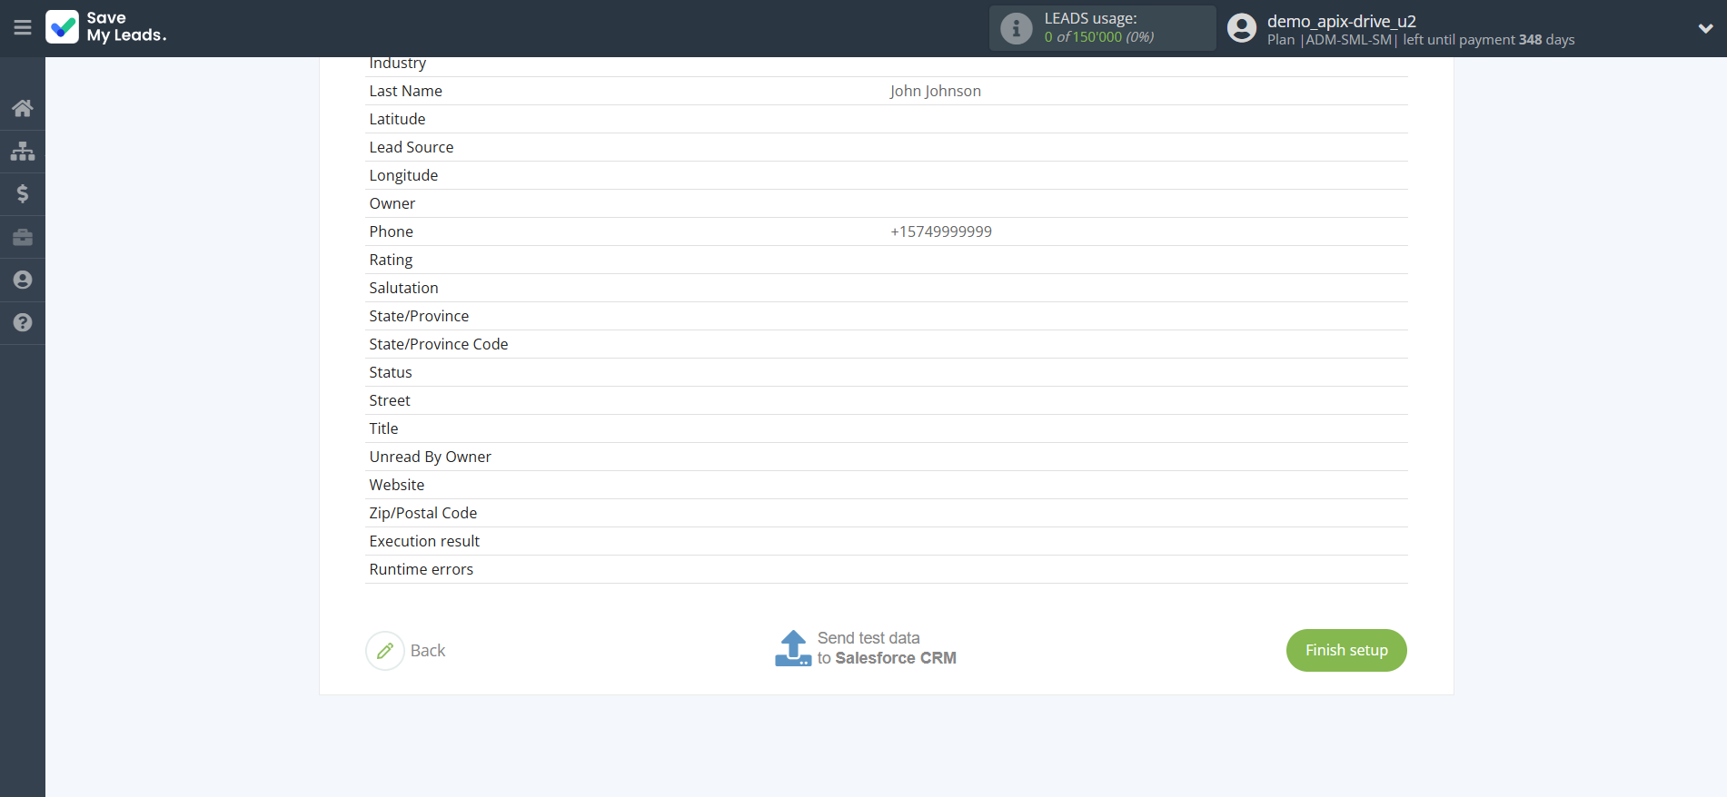Open the hamburger menu

pos(23,28)
